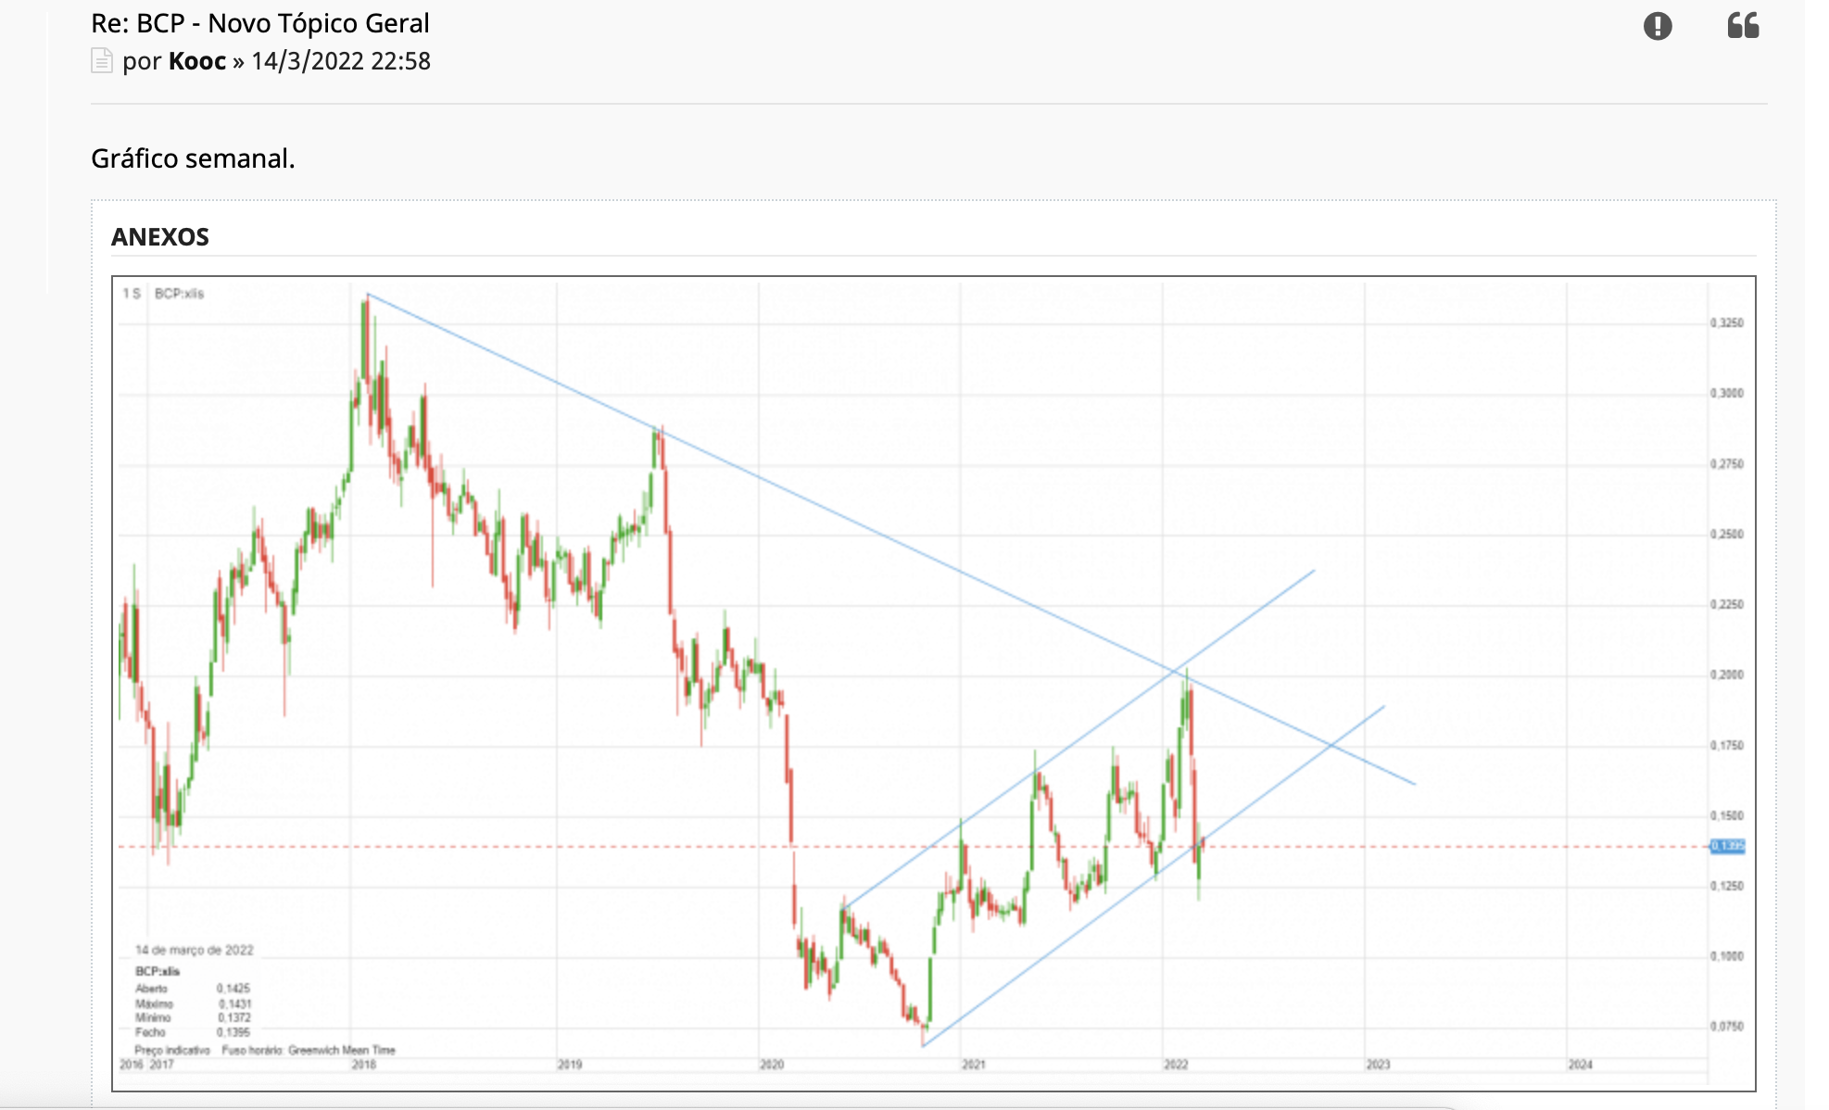
Task: Click the 0,2000 price axis label
Action: click(x=1726, y=675)
